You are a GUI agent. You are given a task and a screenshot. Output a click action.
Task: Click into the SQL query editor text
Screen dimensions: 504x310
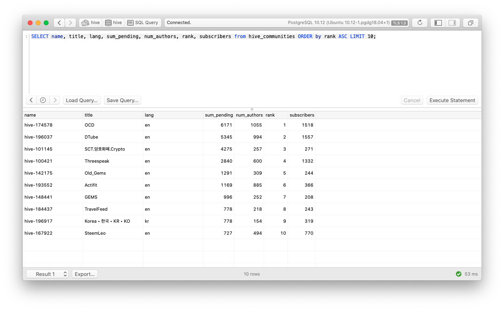click(x=203, y=36)
